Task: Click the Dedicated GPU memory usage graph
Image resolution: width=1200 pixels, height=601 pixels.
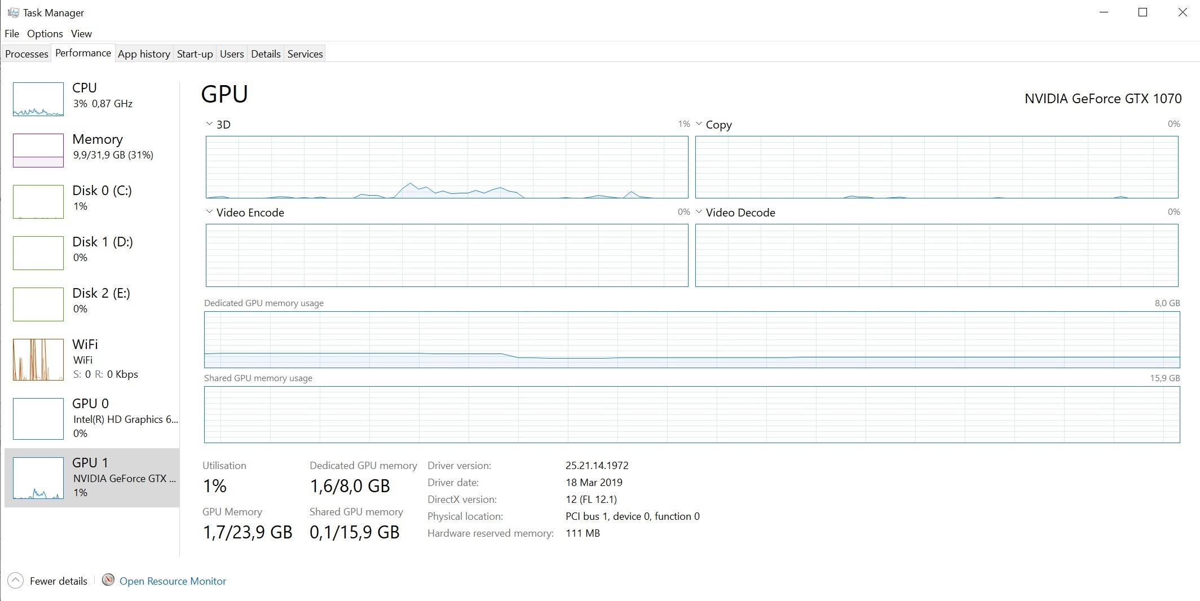Action: coord(691,339)
